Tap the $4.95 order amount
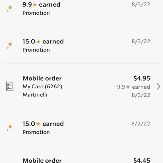The image size is (163, 163). (x=142, y=78)
